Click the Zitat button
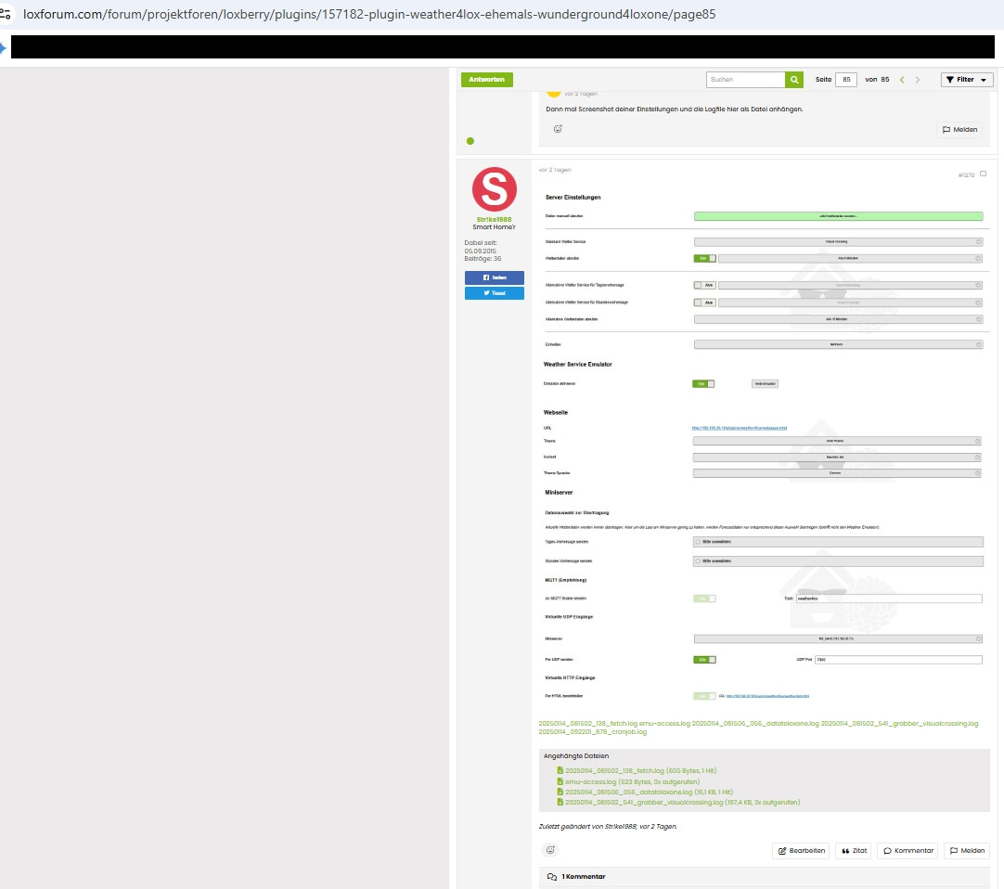 click(x=853, y=850)
